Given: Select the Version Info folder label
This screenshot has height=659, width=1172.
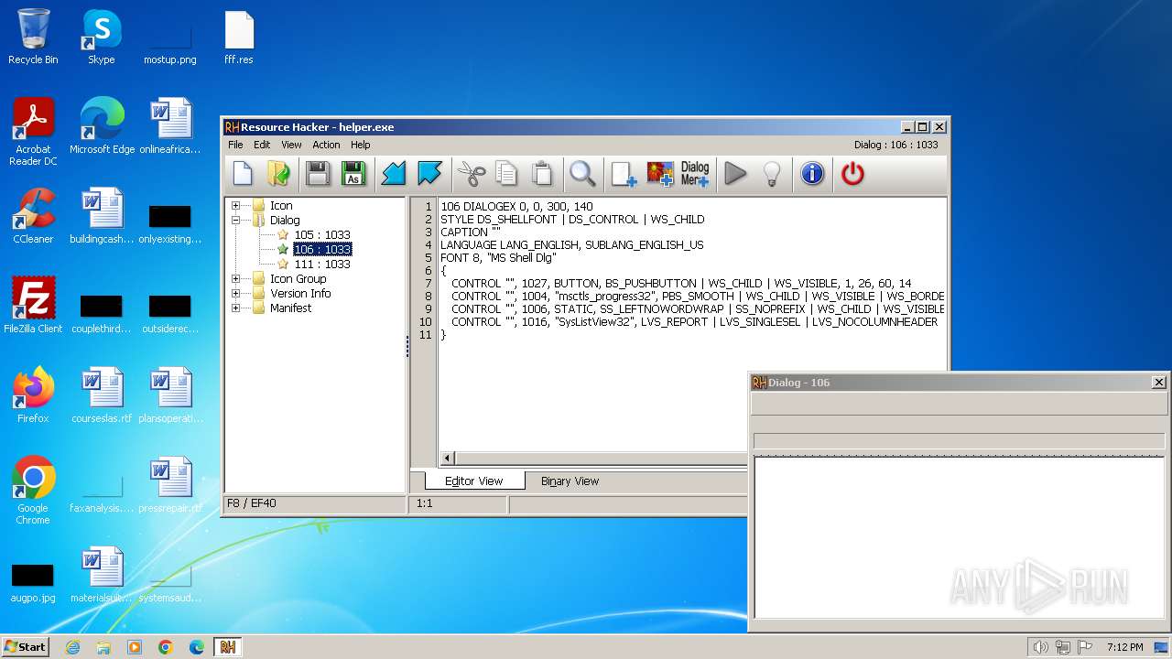Looking at the screenshot, I should click(x=300, y=294).
